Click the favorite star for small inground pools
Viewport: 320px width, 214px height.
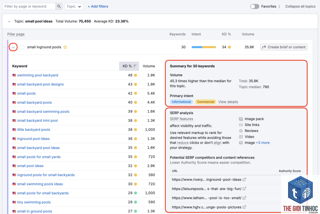pos(65,47)
